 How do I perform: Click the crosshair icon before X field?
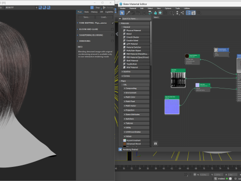click(x=195, y=174)
